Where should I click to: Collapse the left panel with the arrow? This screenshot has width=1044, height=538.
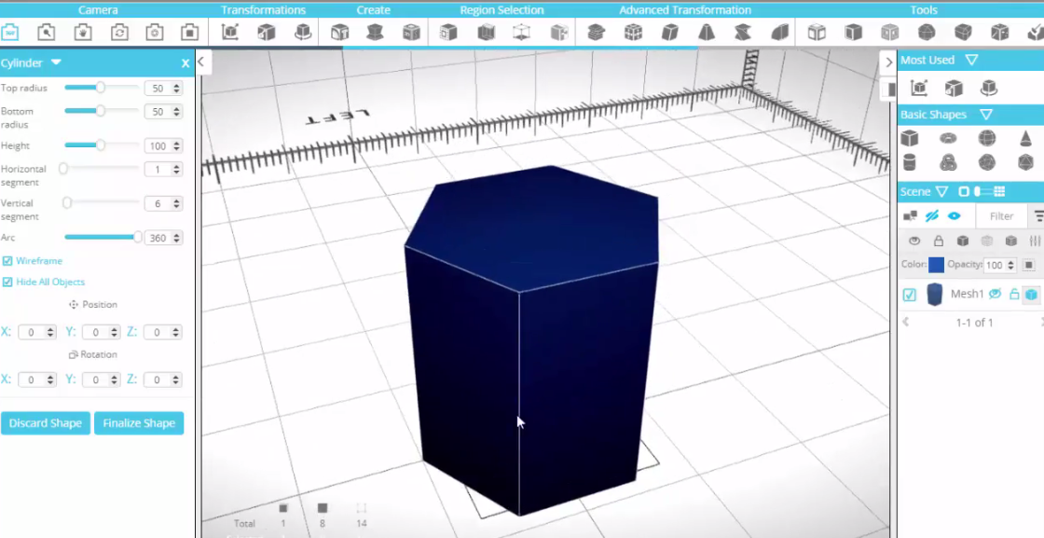[200, 62]
